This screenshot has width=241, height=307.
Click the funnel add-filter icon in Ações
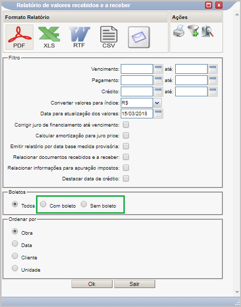pos(193,31)
